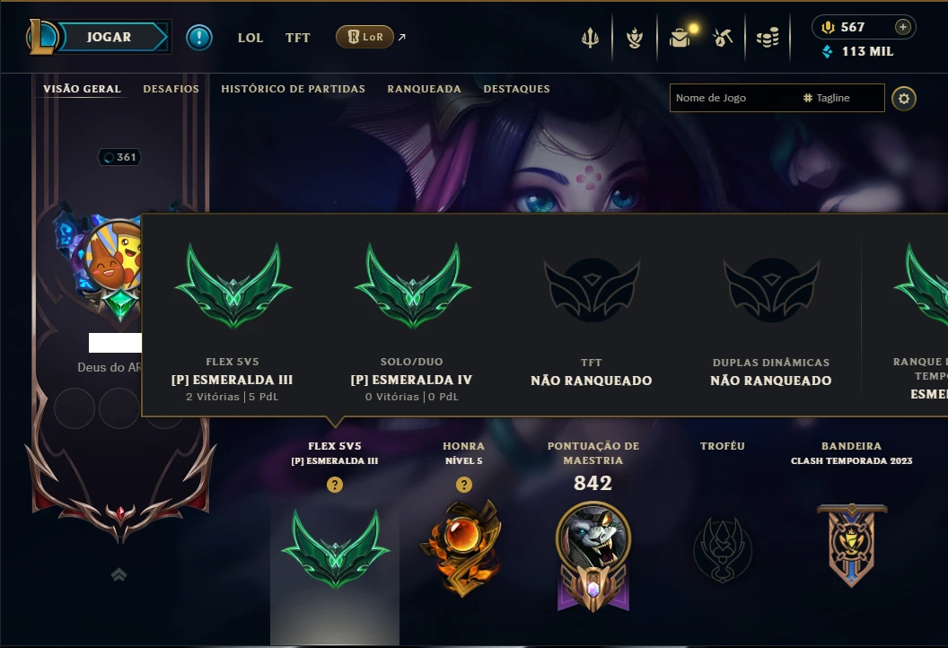Open profile settings gear icon
This screenshot has height=648, width=948.
904,99
